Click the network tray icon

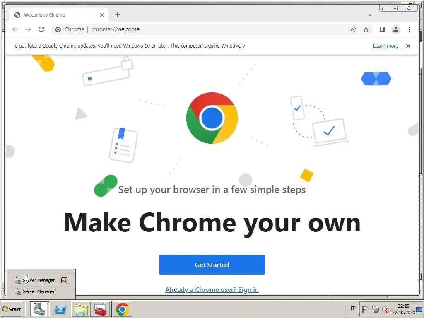pyautogui.click(x=375, y=309)
